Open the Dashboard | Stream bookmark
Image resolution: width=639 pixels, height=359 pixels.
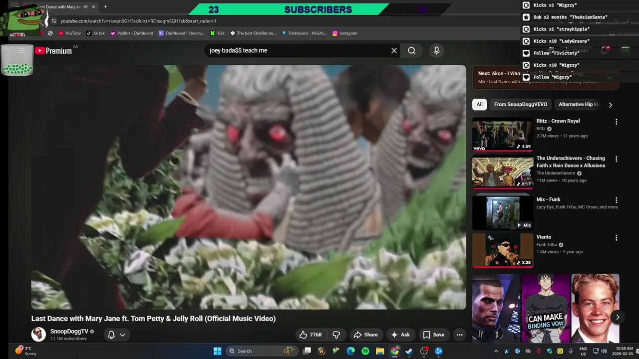pos(181,33)
